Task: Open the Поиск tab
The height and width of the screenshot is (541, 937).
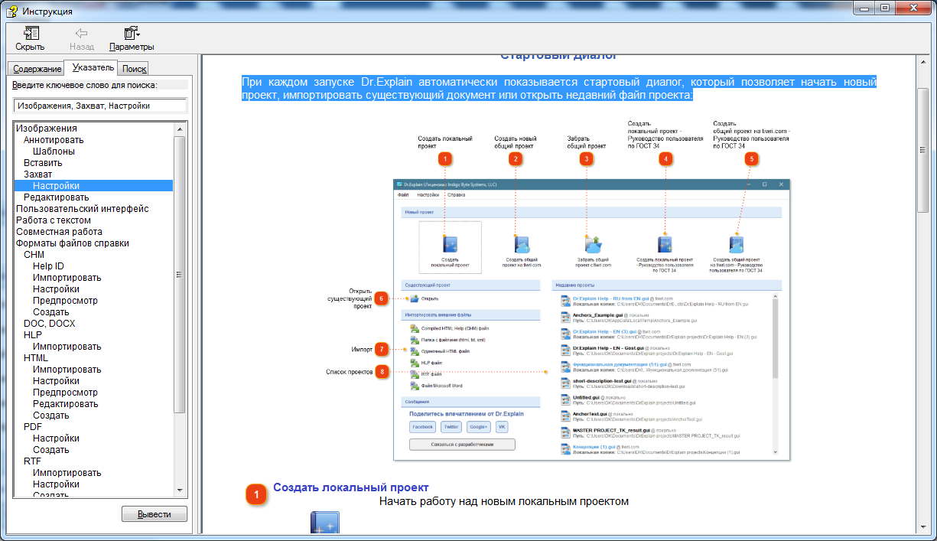Action: coord(134,69)
